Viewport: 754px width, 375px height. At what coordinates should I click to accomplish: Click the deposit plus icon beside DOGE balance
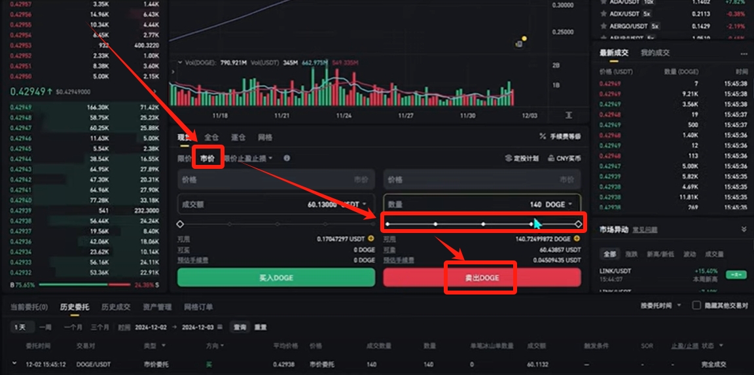tap(577, 239)
